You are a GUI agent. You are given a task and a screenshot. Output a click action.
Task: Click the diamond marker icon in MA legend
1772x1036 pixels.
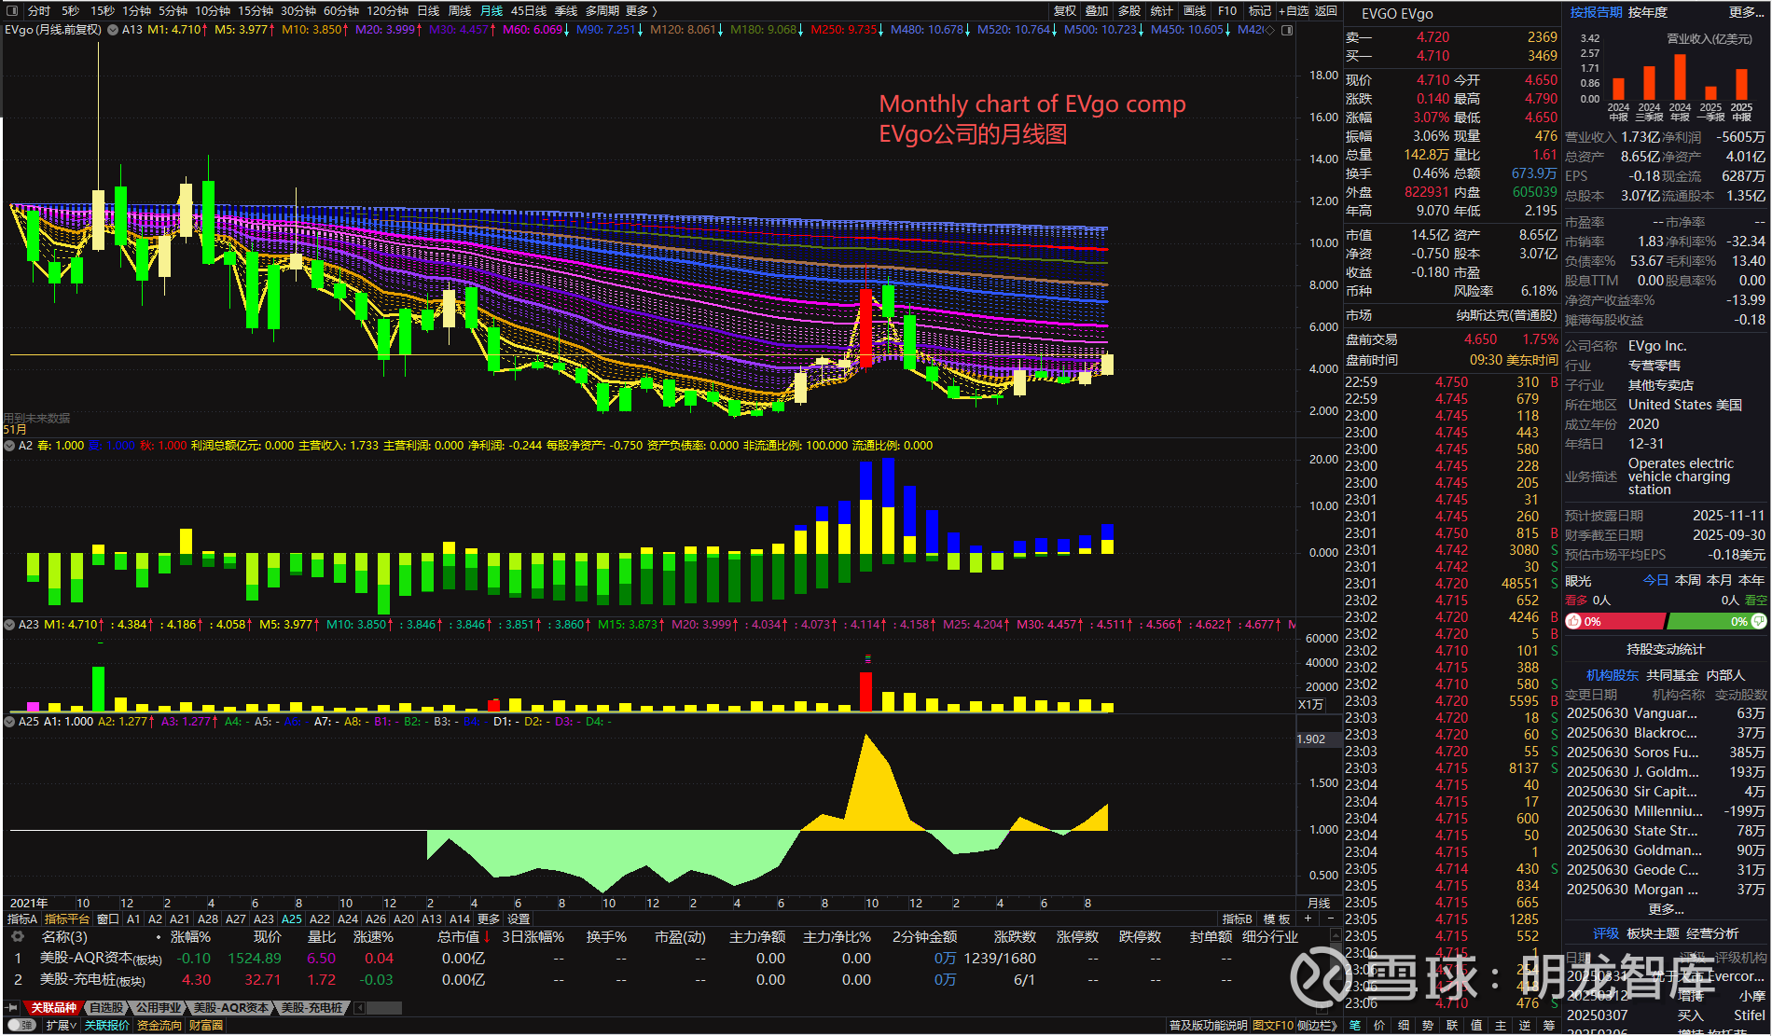tap(1269, 30)
